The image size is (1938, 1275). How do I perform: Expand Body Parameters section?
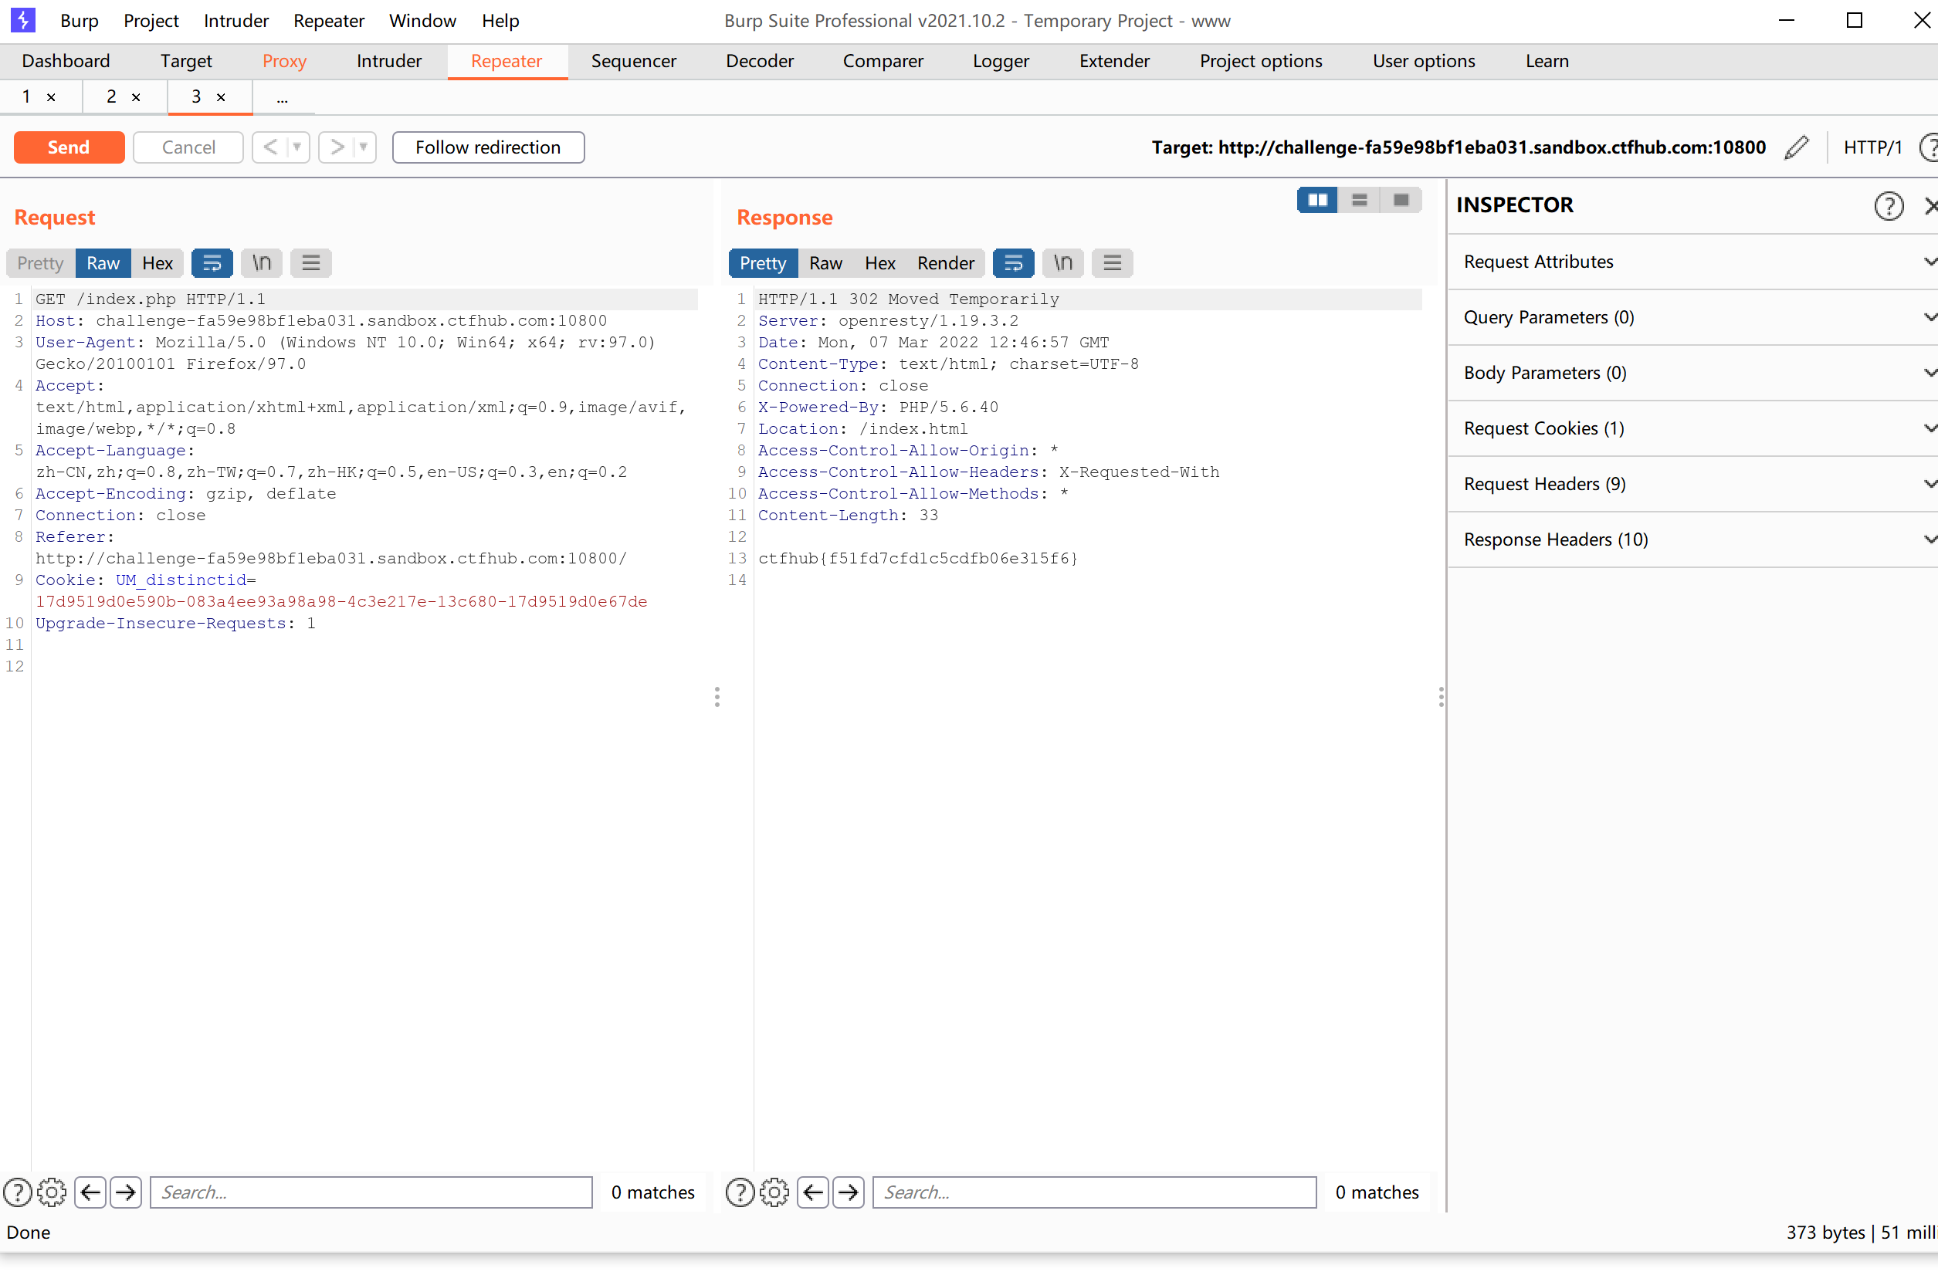pos(1693,373)
